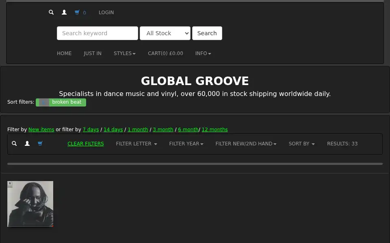Open the JUST IN page
This screenshot has height=243, width=390.
[x=93, y=53]
